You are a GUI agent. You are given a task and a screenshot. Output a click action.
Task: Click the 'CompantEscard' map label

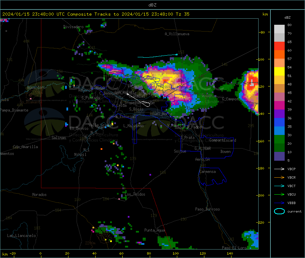tap(223, 140)
